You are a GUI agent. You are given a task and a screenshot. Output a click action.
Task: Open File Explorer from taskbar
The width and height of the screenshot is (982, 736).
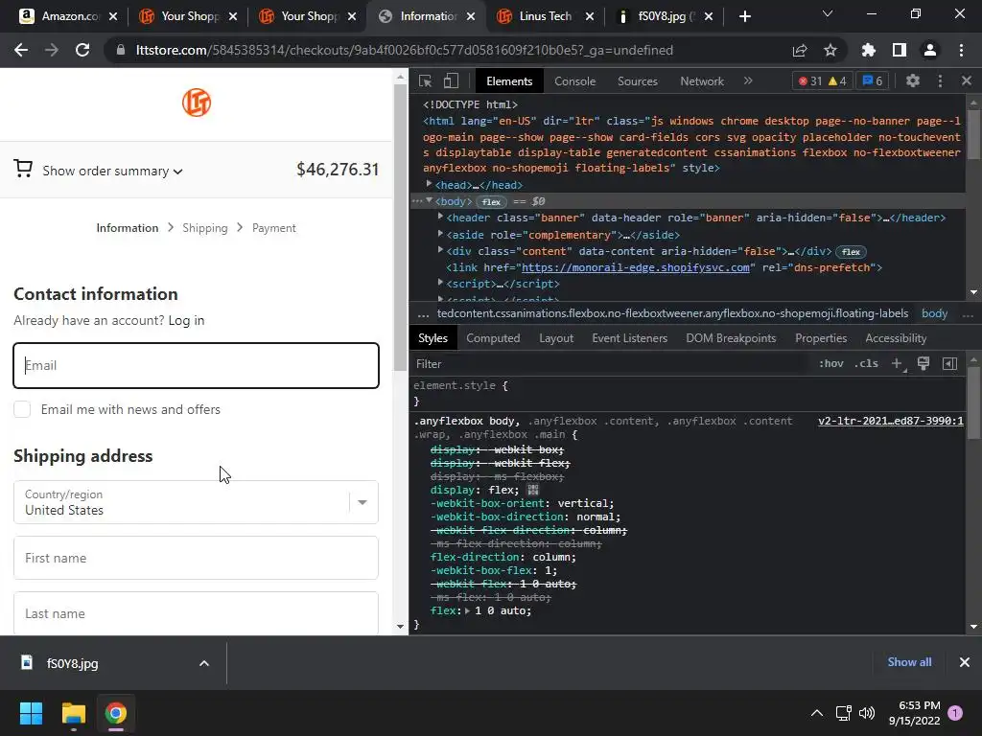pyautogui.click(x=73, y=713)
